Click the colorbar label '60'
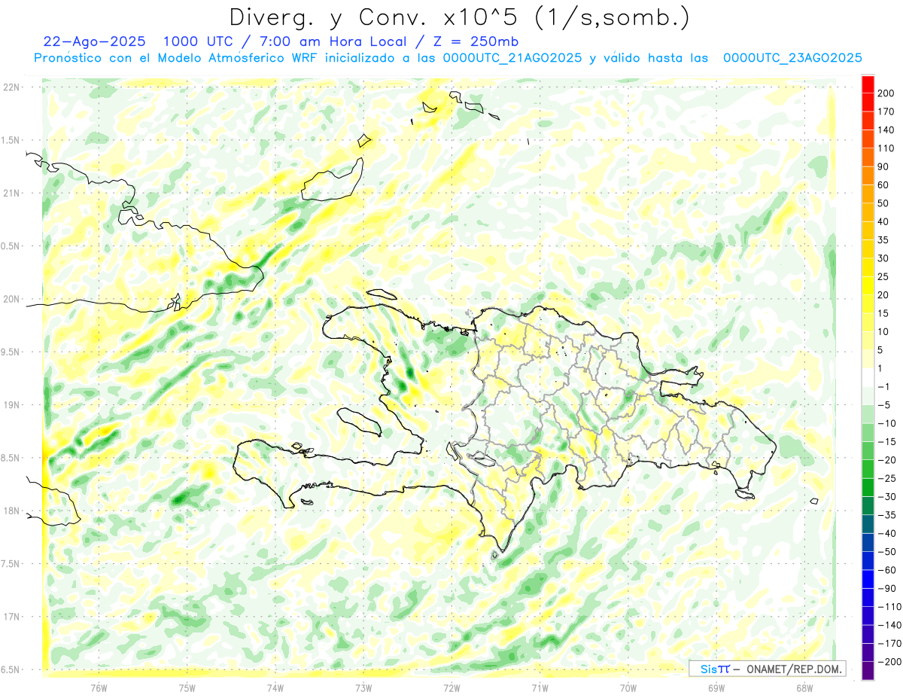Screen dimensions: 903x698 coord(884,185)
